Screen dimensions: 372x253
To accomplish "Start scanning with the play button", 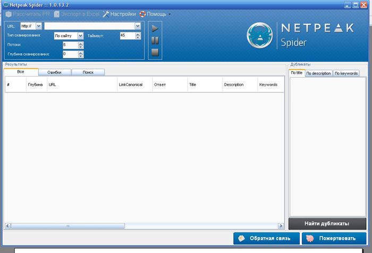I will point(155,29).
